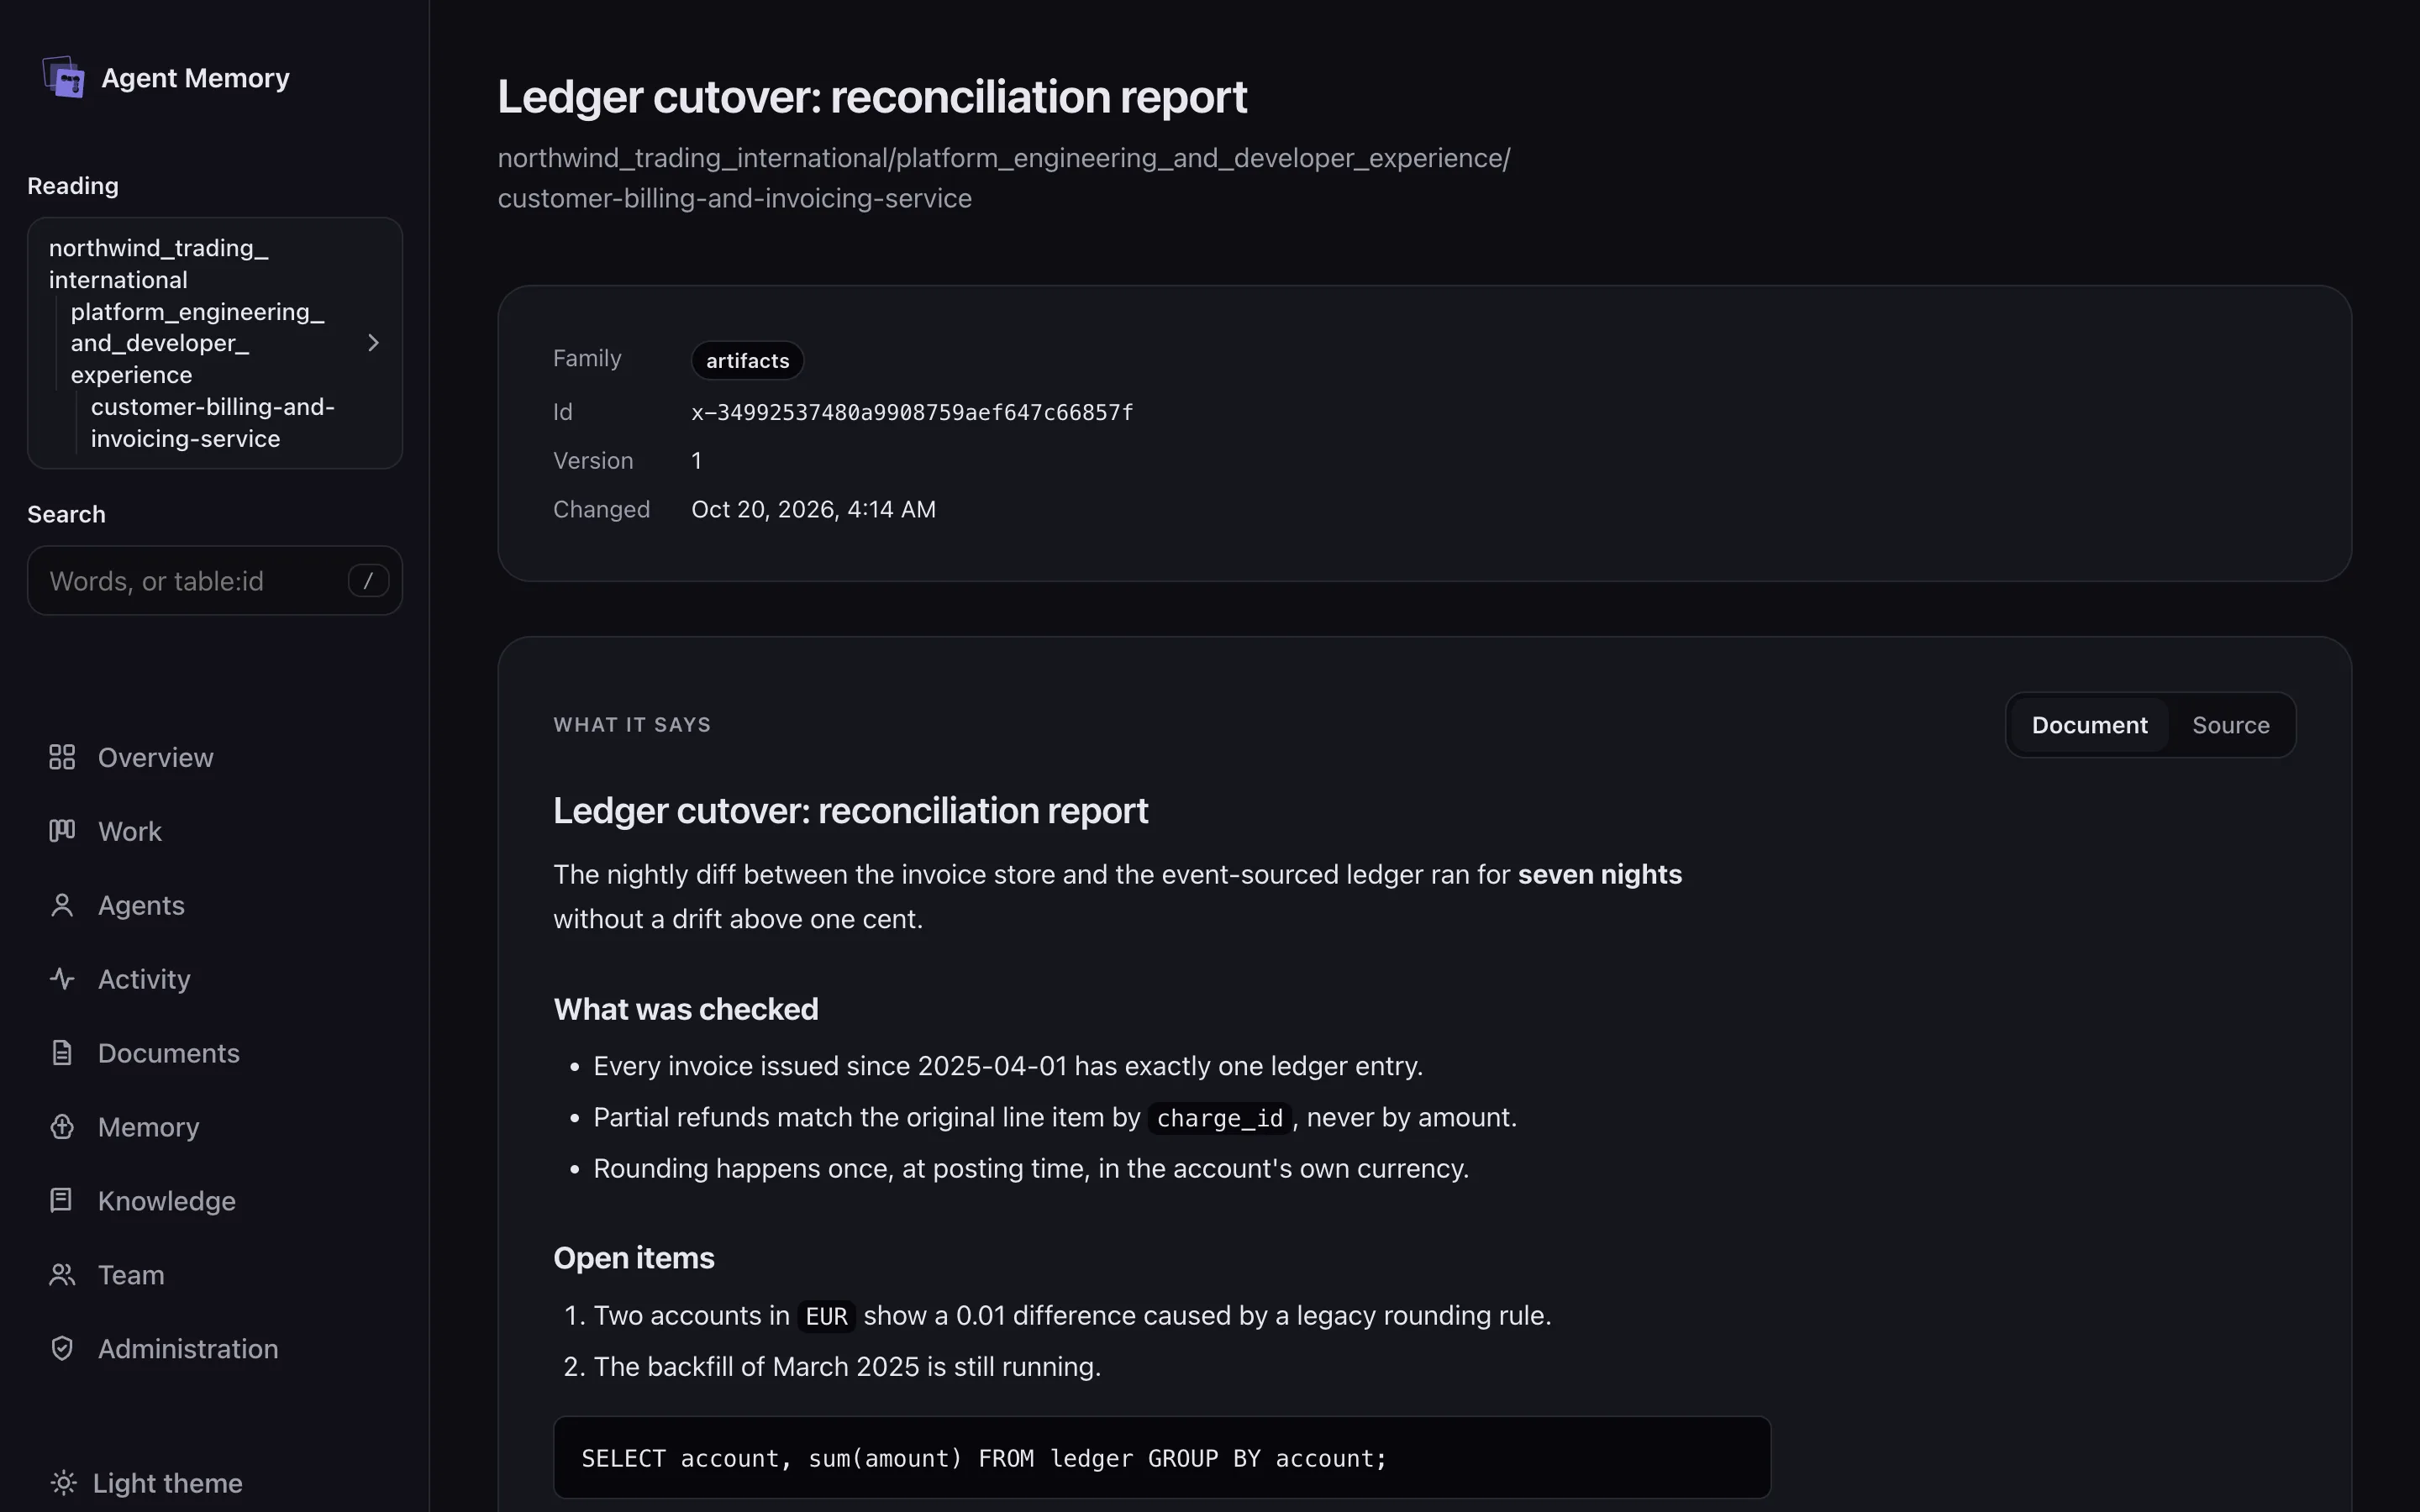
Task: Click the Administration shield icon
Action: (62, 1349)
